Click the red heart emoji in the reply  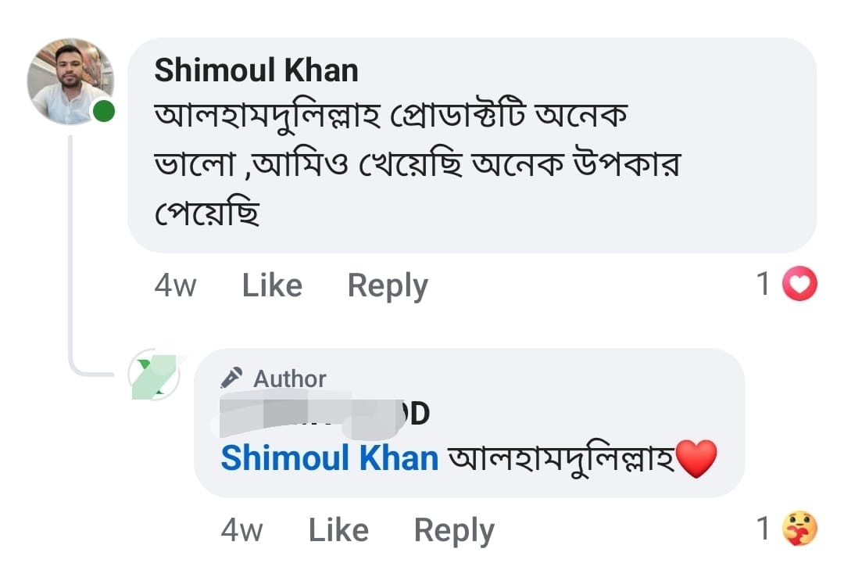coord(696,458)
